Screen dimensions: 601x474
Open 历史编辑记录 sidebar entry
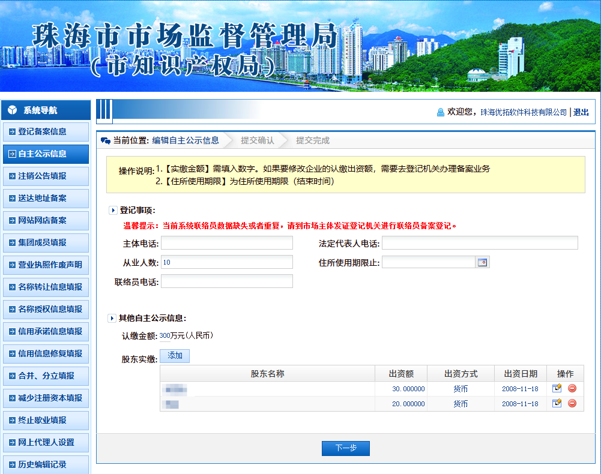[46, 464]
